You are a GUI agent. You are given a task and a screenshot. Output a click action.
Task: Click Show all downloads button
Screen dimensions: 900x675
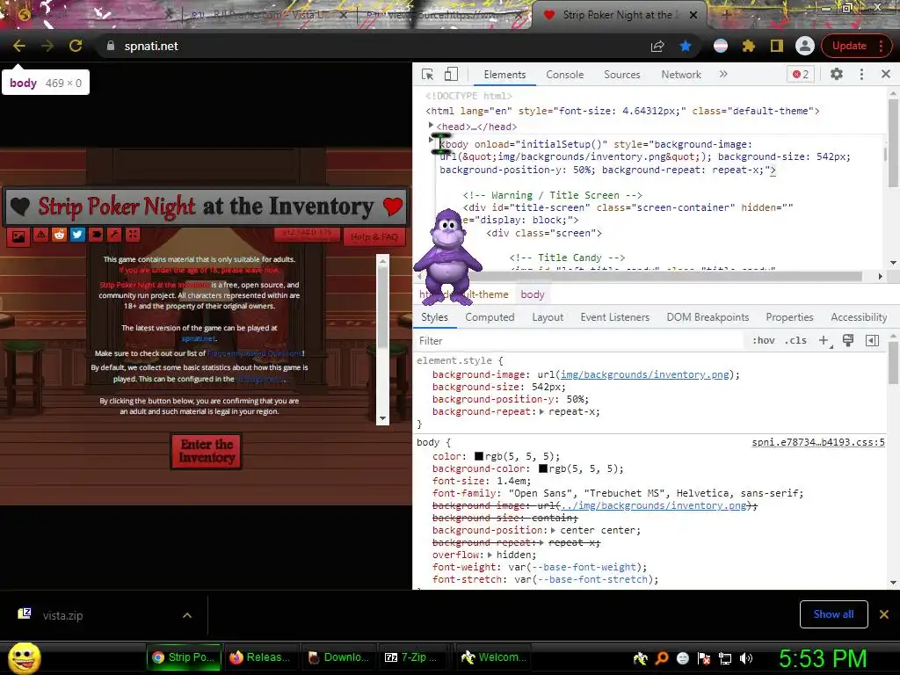click(833, 614)
